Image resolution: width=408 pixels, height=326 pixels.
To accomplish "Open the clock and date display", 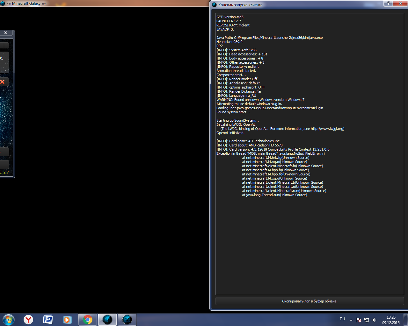I will pos(391,320).
